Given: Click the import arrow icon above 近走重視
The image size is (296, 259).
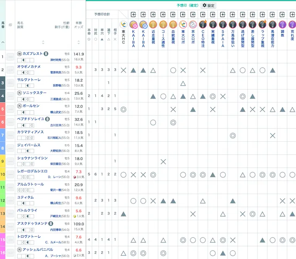Looking at the screenshot, I should click(153, 14).
